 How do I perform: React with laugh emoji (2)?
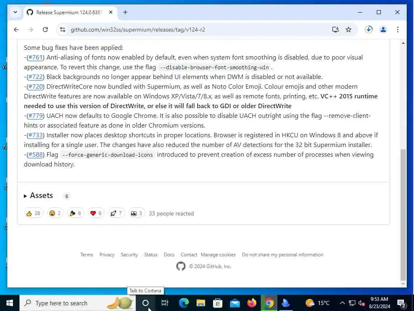click(x=55, y=213)
